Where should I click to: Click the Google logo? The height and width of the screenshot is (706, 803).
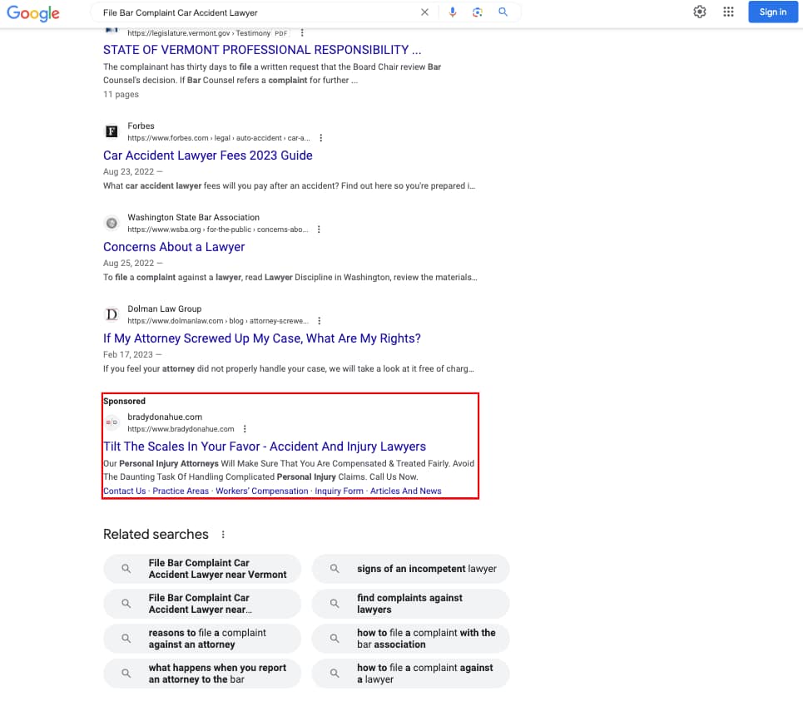tap(33, 12)
